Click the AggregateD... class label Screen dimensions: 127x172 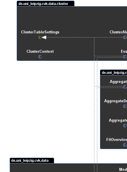116,101
